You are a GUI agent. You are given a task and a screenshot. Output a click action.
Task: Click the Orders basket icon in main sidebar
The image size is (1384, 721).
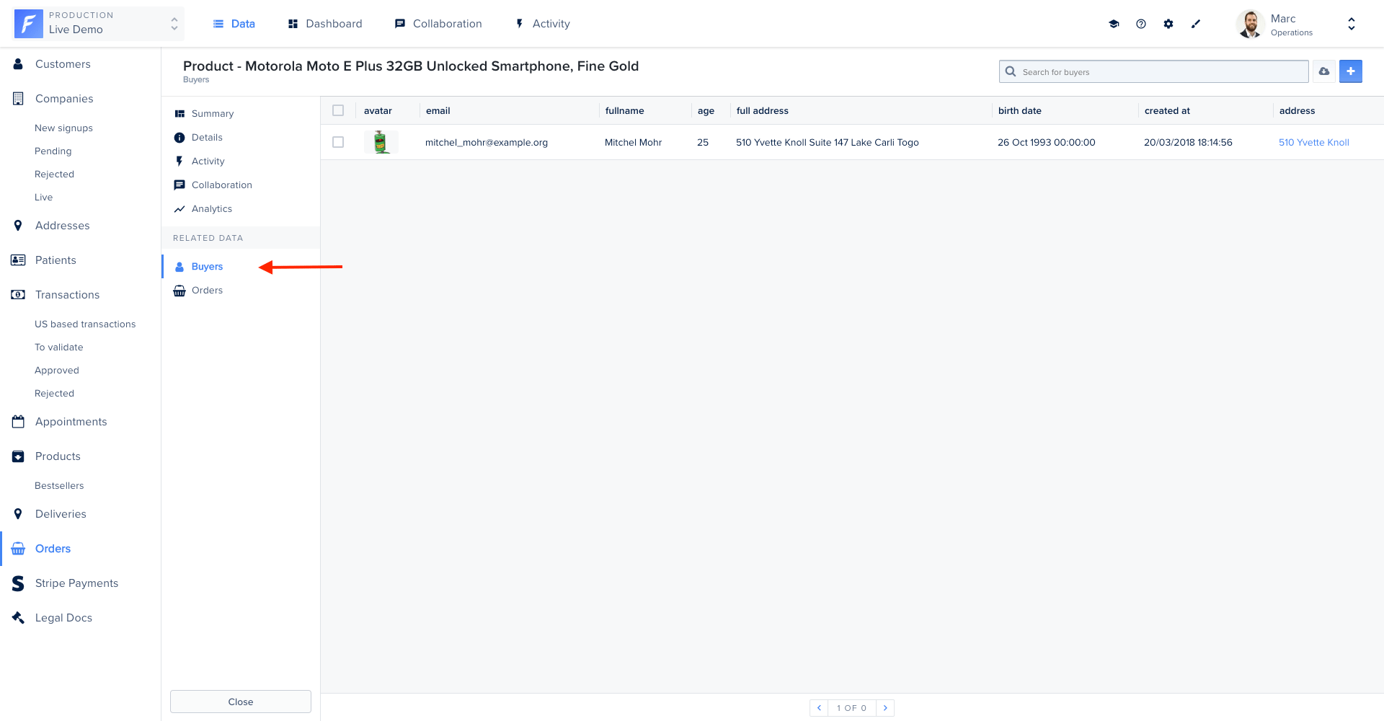click(18, 549)
